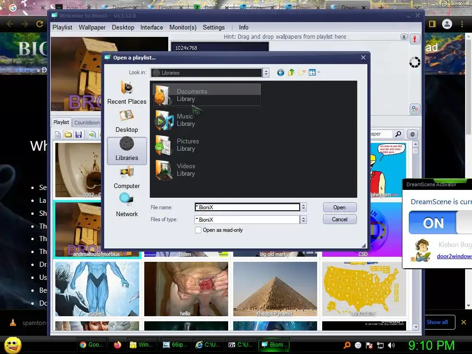Viewport: 472px width, 354px height.
Task: Switch to the Countdown tab
Action: [87, 123]
